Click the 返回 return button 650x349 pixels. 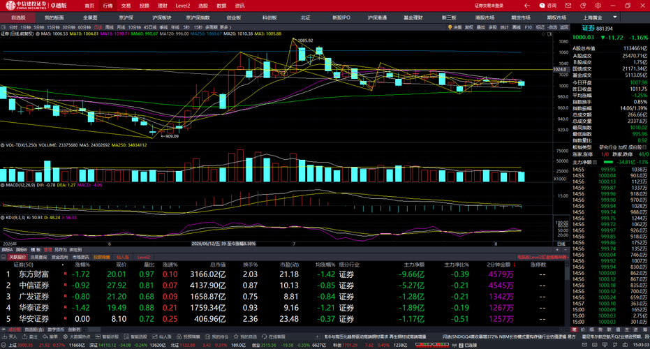point(564,27)
